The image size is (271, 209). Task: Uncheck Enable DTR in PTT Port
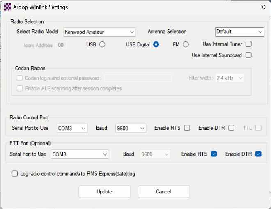tap(258, 154)
